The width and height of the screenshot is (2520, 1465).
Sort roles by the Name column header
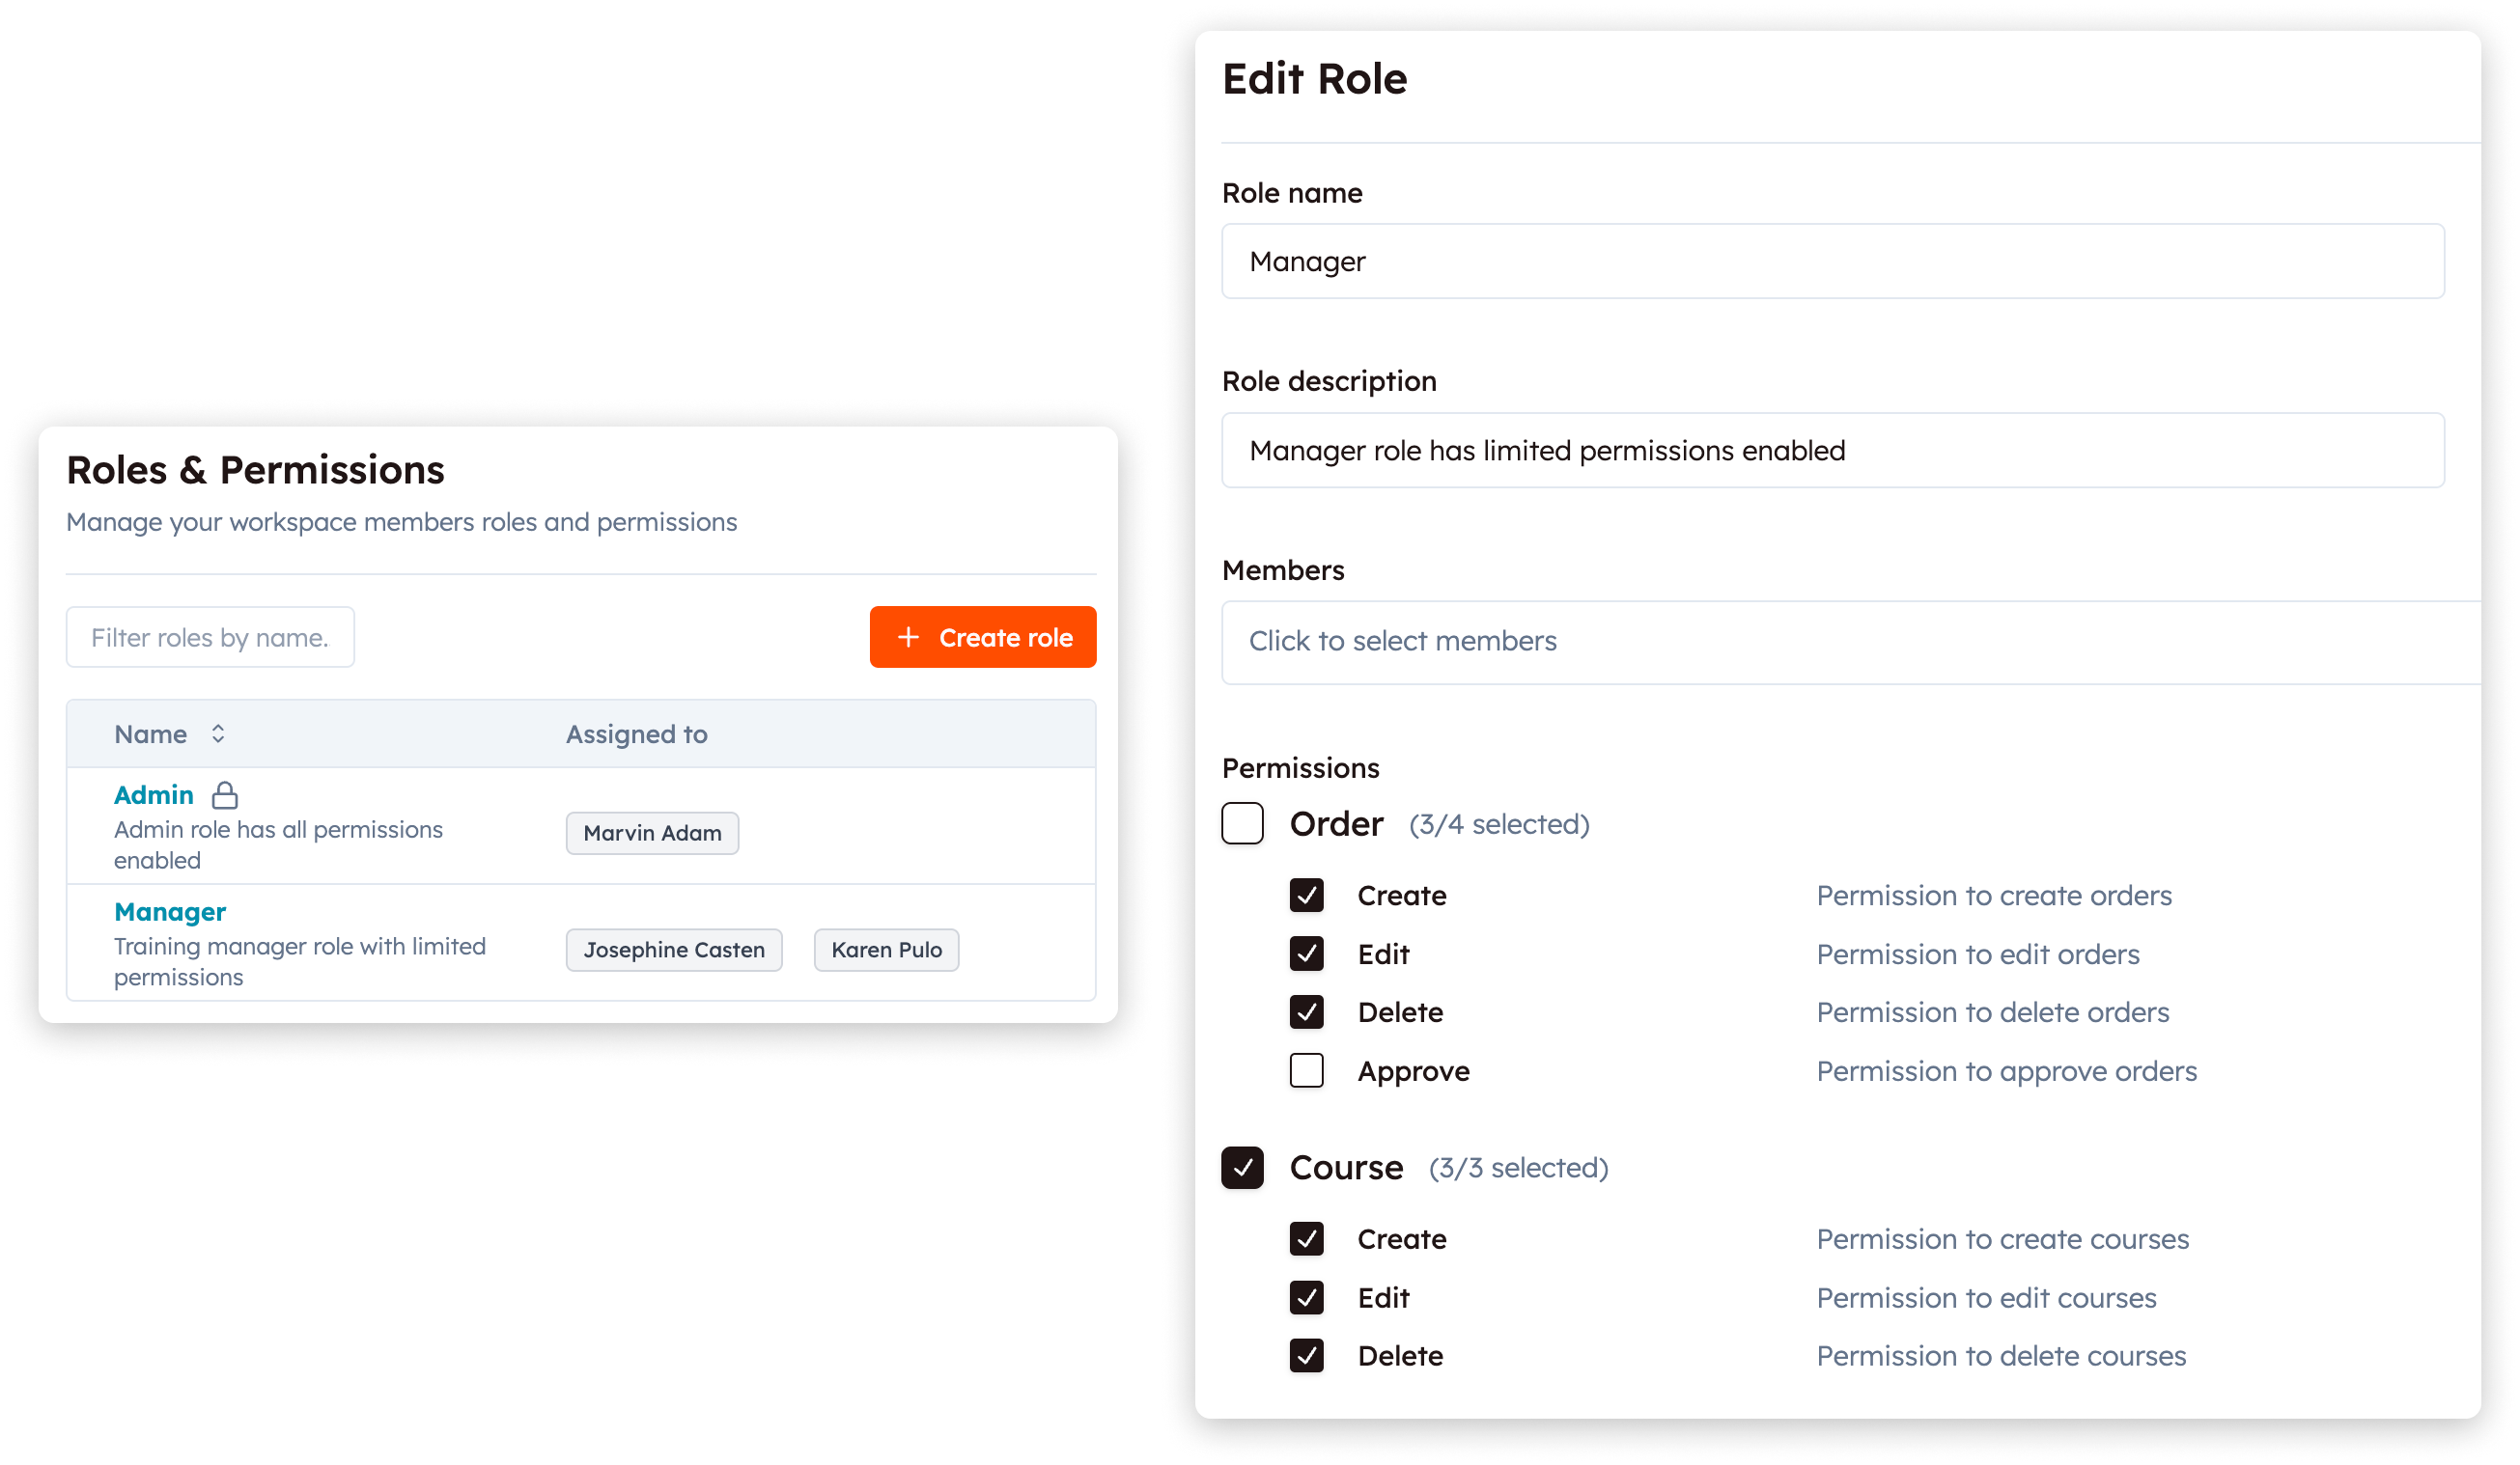151,732
